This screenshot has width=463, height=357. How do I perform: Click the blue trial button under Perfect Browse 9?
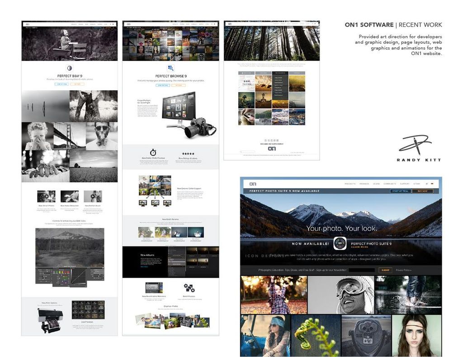(x=163, y=85)
